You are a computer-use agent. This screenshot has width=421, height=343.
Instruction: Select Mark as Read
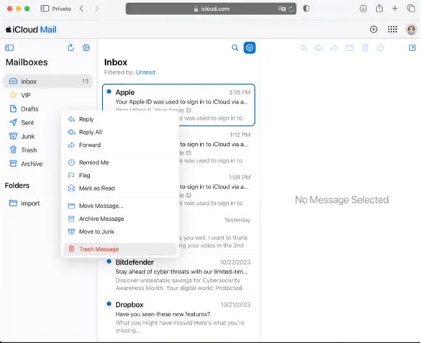pos(120,188)
